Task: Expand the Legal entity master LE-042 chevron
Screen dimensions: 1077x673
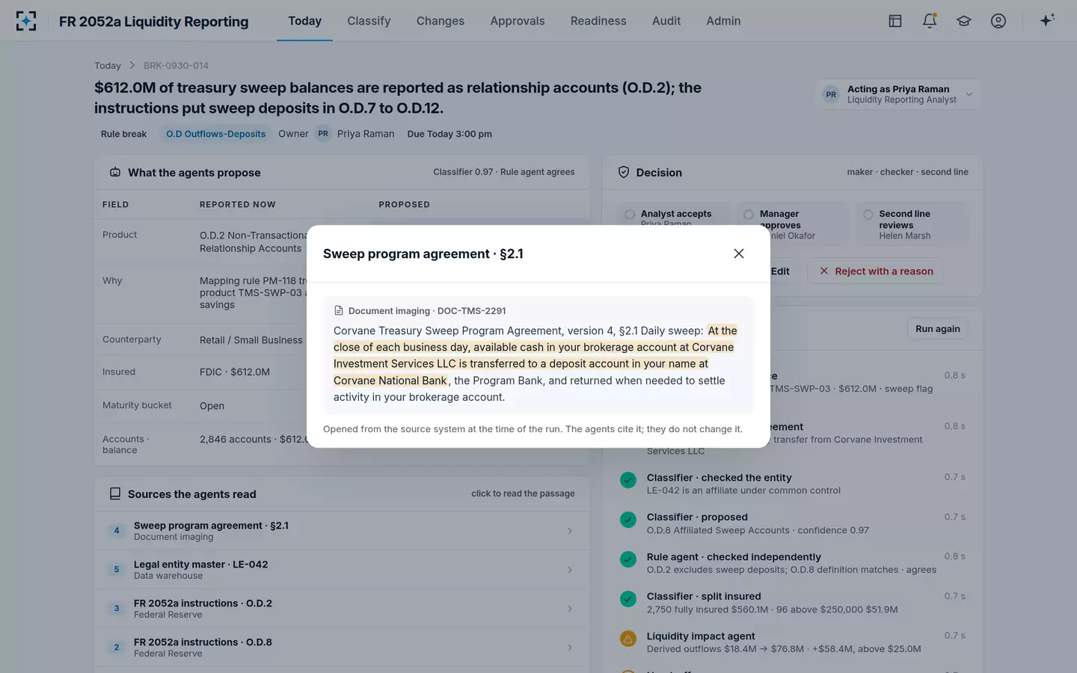Action: tap(570, 570)
